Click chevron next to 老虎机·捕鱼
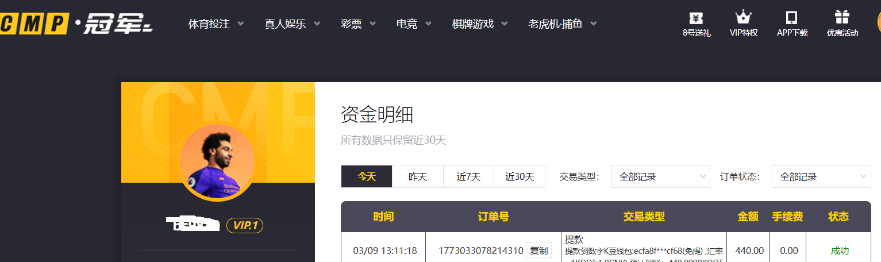This screenshot has width=881, height=262. tap(593, 24)
